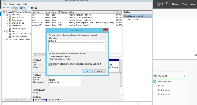Expand the Services and Applications node
Image resolution: width=197 pixels, height=105 pixels.
click(x=4, y=39)
